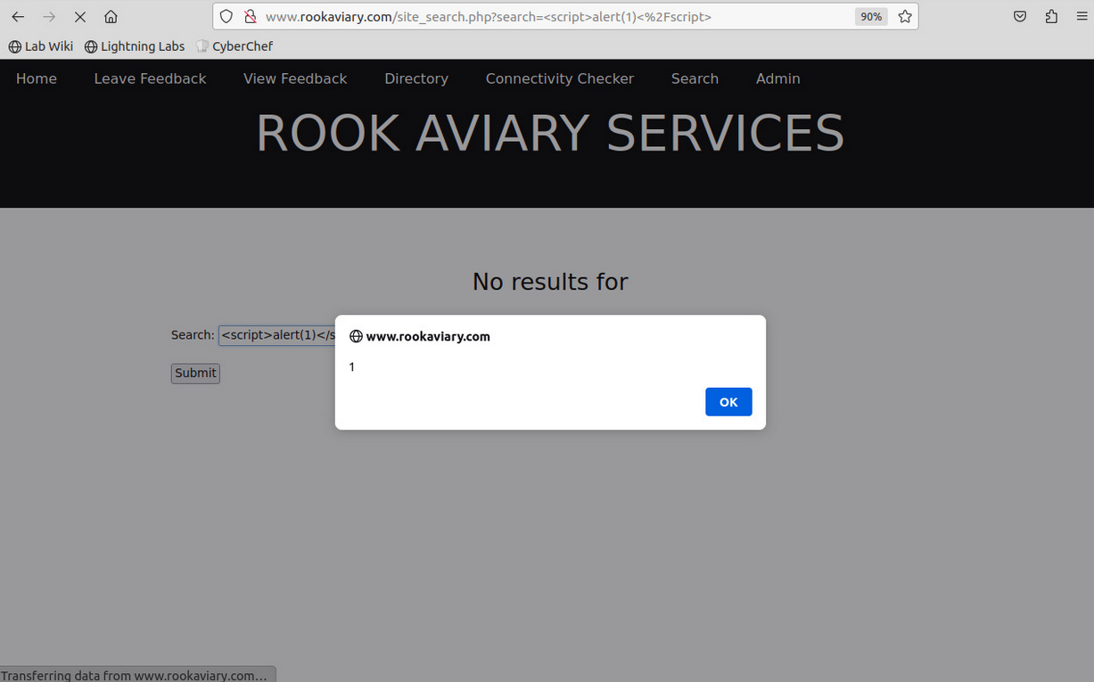Click the Home icon in toolbar
1094x682 pixels.
pyautogui.click(x=111, y=17)
